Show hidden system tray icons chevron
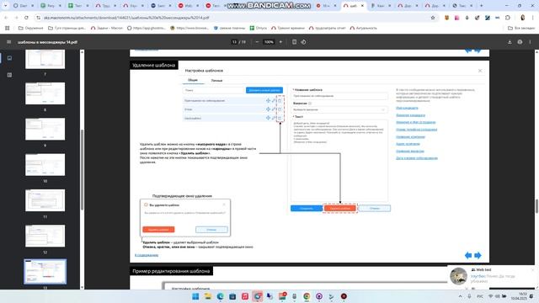Image resolution: width=539 pixels, height=303 pixels. point(461,296)
